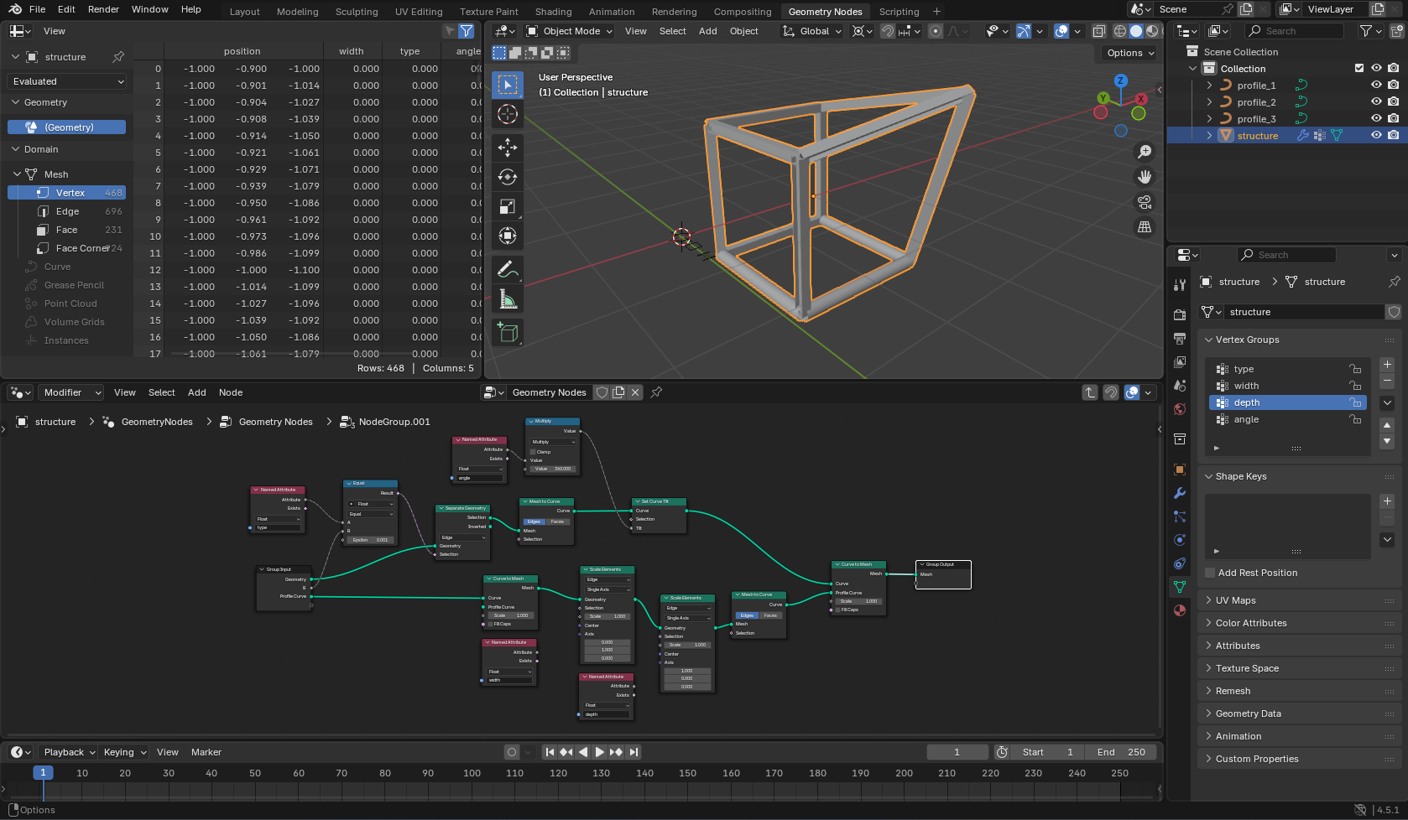This screenshot has width=1408, height=820.
Task: Open the Object Data properties tab
Action: click(1180, 587)
